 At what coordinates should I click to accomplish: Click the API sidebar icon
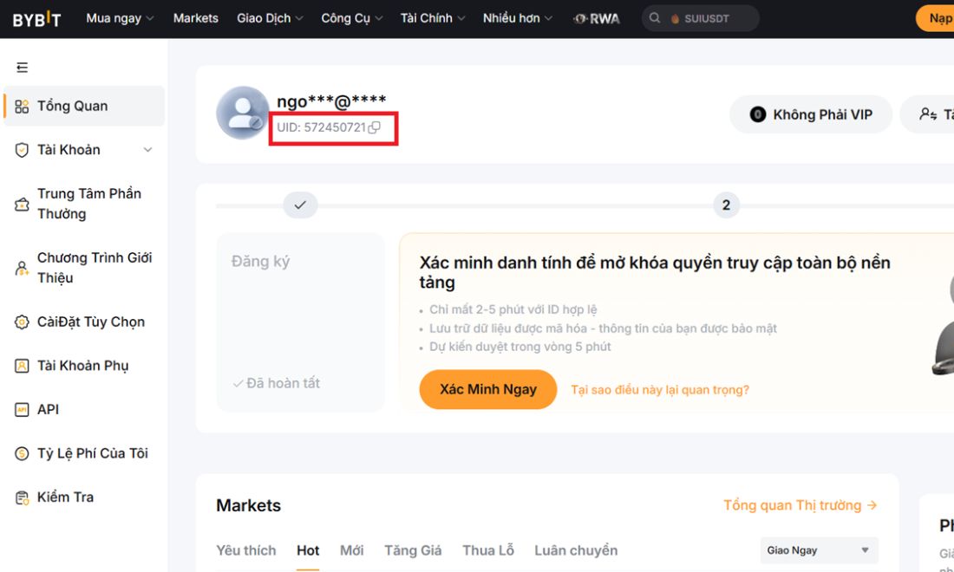pyautogui.click(x=22, y=410)
